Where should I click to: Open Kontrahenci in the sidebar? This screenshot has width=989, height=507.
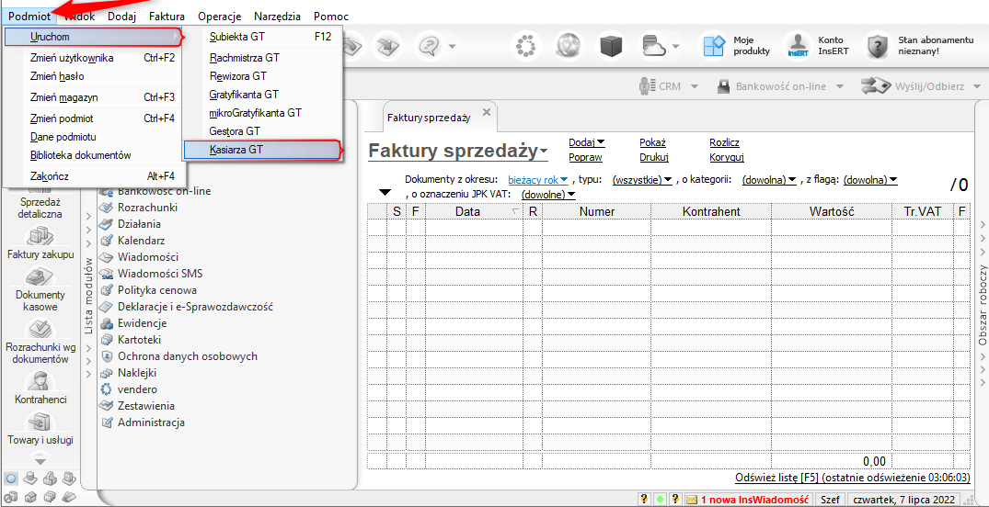point(40,387)
